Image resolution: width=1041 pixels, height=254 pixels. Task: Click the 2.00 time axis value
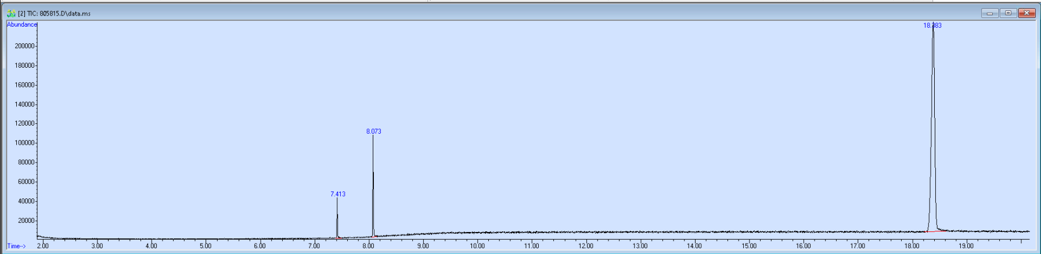[x=42, y=246]
